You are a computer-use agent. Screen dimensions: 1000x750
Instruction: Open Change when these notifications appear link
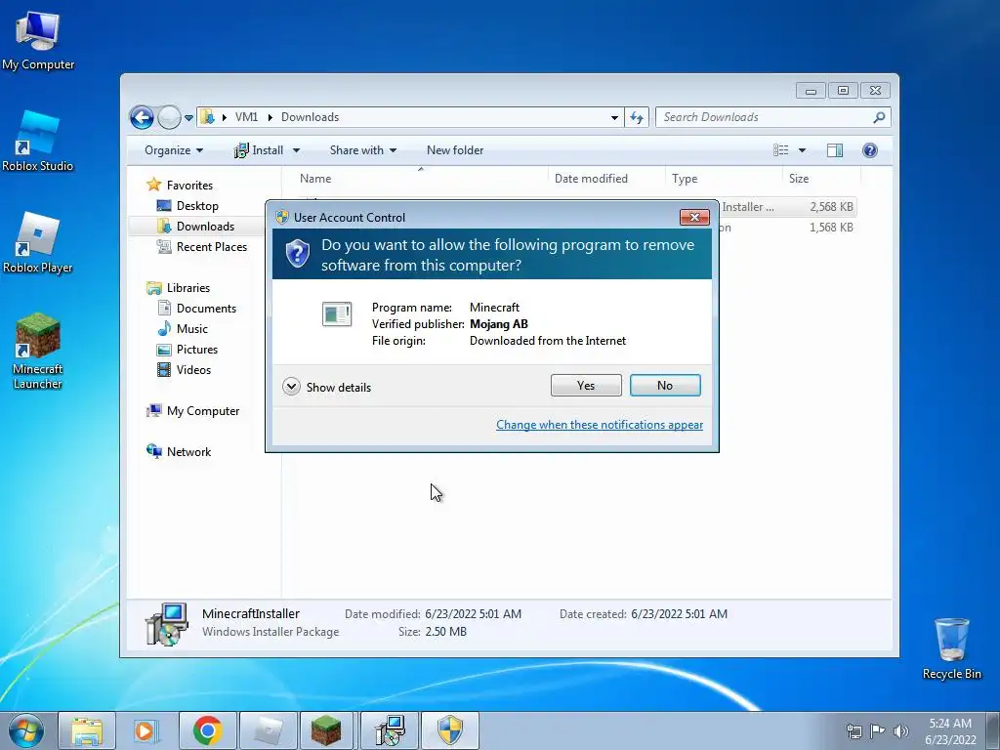point(600,425)
